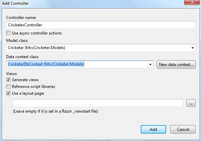
Task: Click the New data context button
Action: (176, 65)
